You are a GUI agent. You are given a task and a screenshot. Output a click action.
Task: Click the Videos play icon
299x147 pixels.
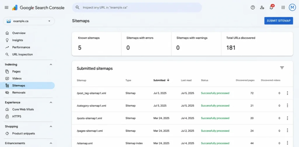click(7, 78)
